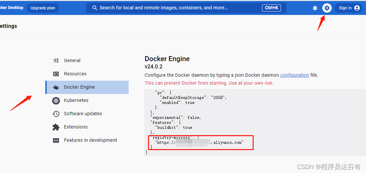Screen dimensions: 366x173
Task: Click the Extensions puzzle piece icon
Action: click(x=56, y=127)
